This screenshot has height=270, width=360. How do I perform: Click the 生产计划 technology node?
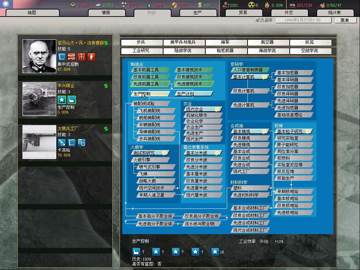194,94
